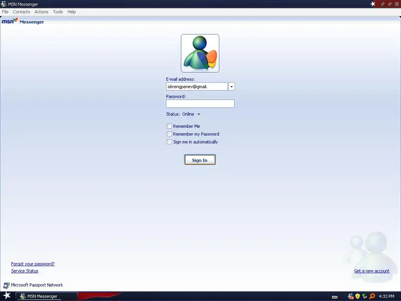Image resolution: width=401 pixels, height=301 pixels.
Task: Open the Tools menu
Action: coord(58,12)
